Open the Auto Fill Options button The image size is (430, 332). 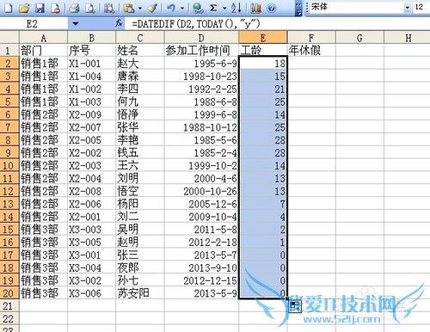point(295,306)
